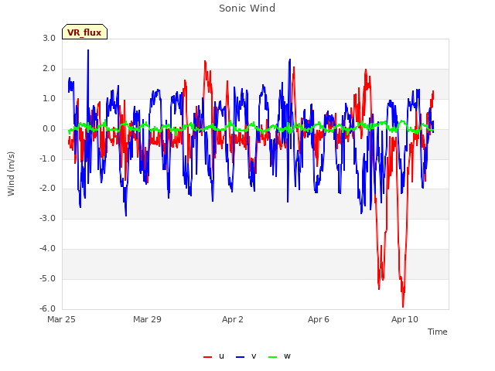The image size is (495, 371).
Task: Click the w legend label
Action: click(x=287, y=356)
